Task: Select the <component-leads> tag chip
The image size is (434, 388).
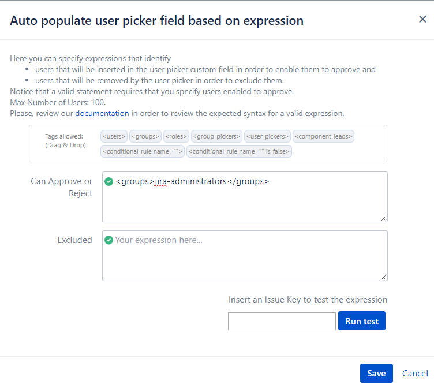Action: click(323, 136)
